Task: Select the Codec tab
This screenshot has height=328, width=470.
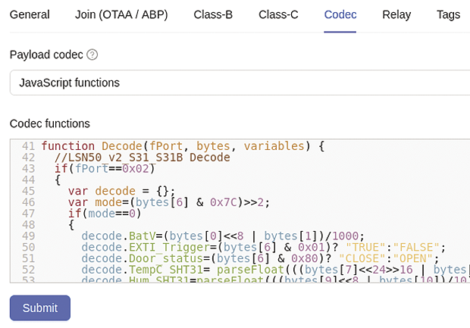Action: point(340,14)
